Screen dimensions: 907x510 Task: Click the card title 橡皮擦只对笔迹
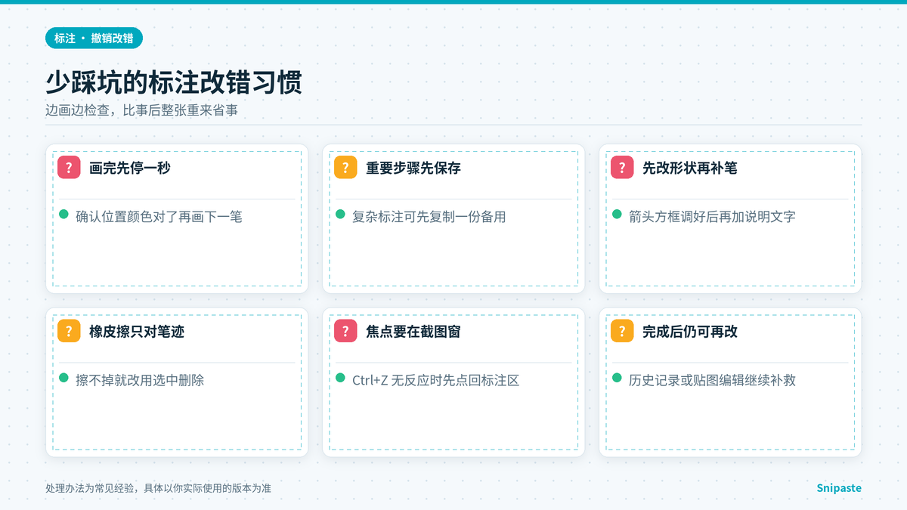coord(137,331)
